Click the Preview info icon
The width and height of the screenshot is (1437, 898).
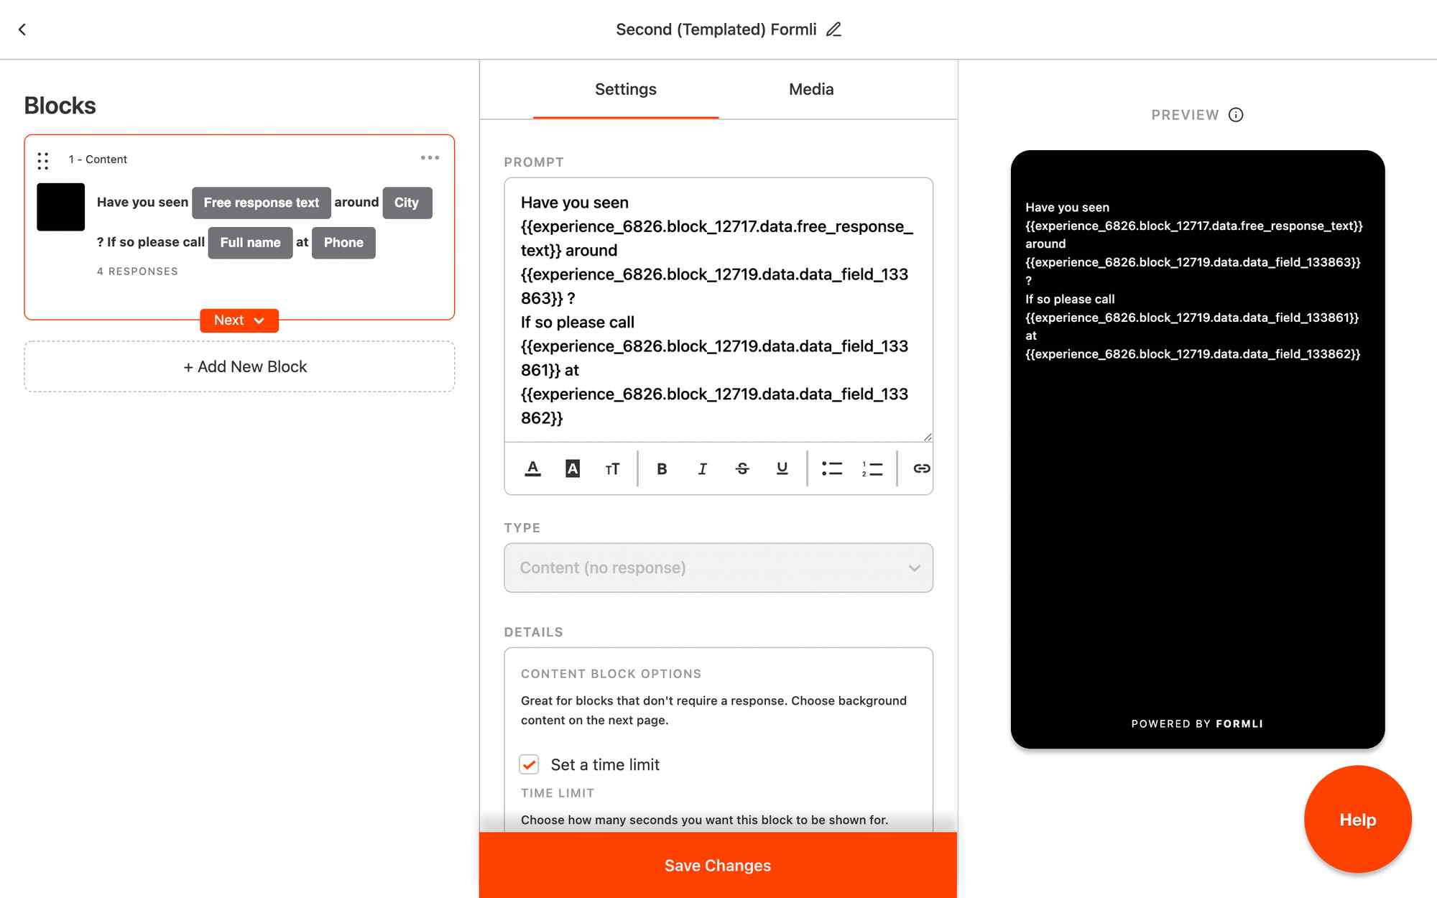click(x=1236, y=115)
